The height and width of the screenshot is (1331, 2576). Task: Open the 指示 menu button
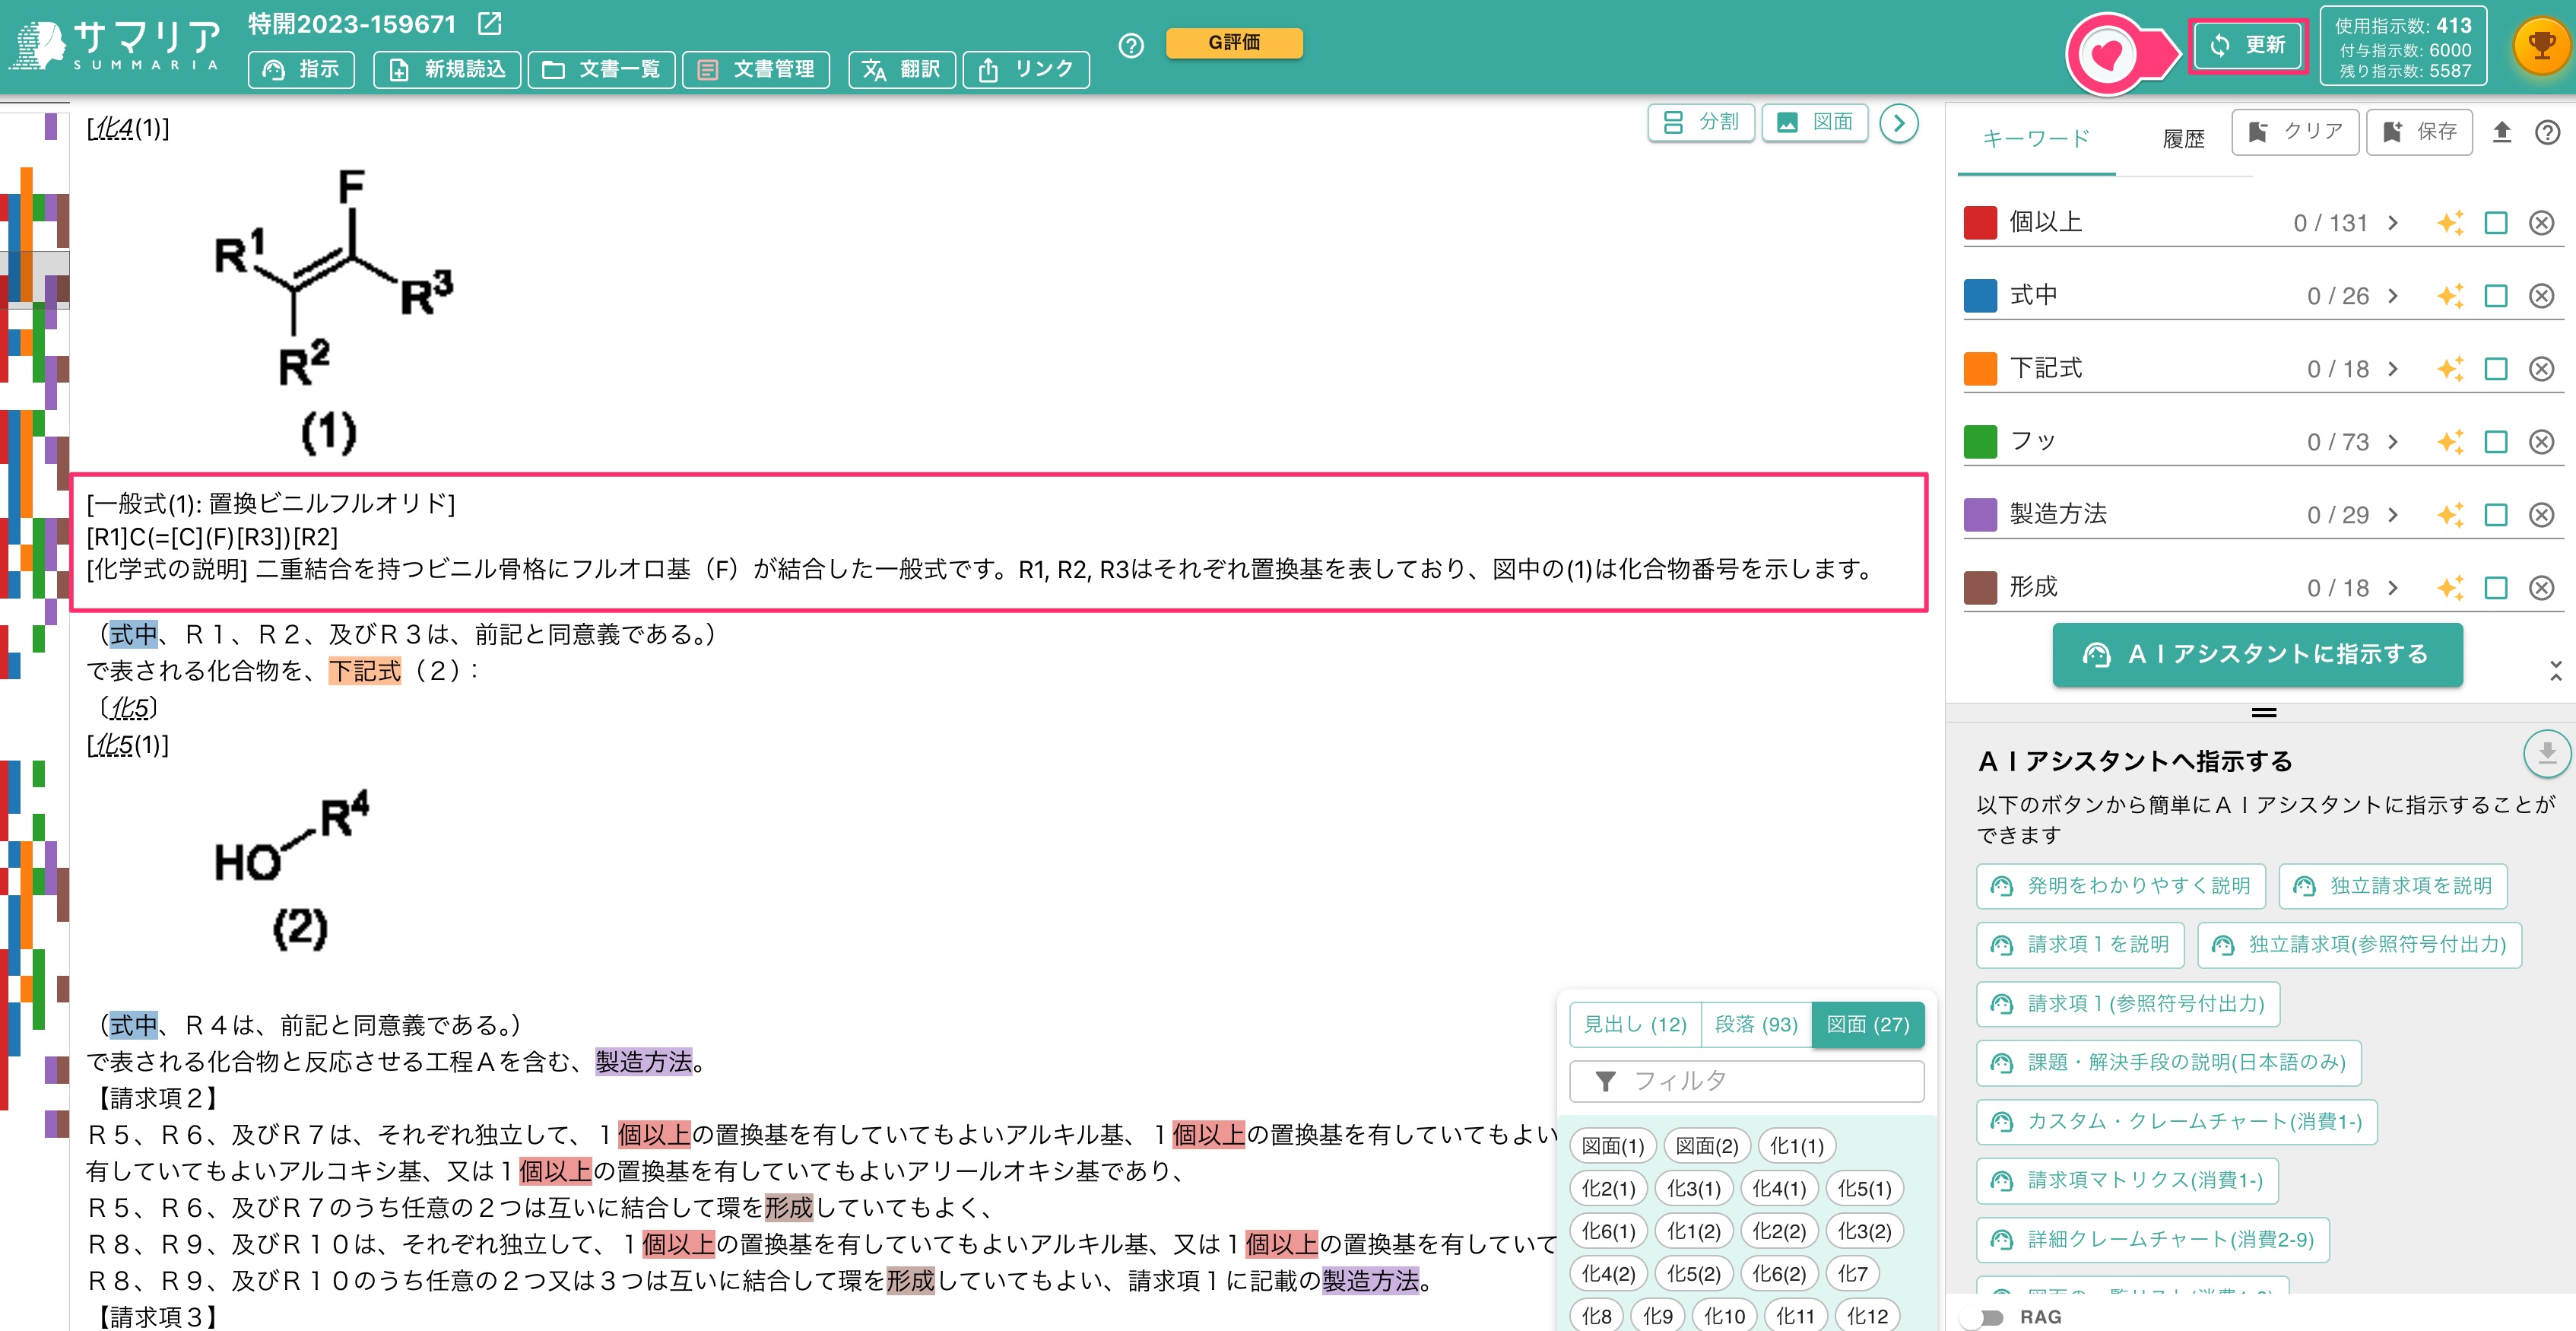coord(301,69)
